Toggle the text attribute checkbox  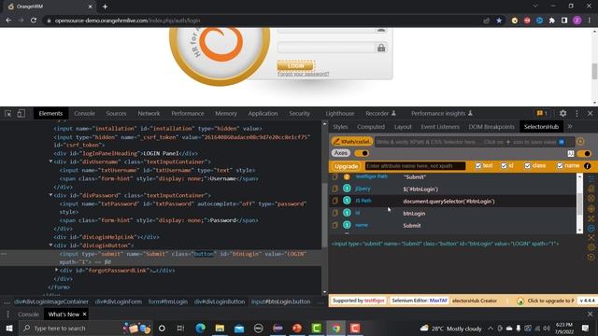[478, 166]
